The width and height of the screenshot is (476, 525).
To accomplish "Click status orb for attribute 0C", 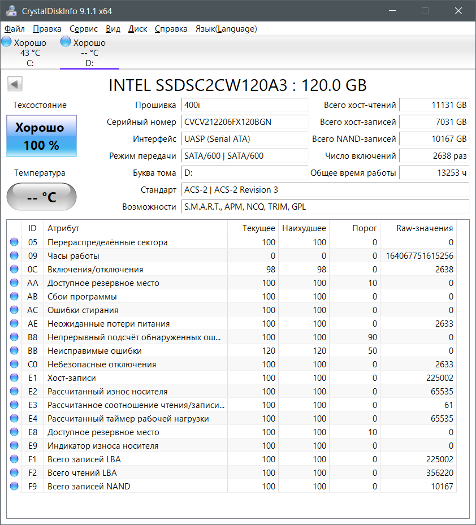I will tap(14, 269).
